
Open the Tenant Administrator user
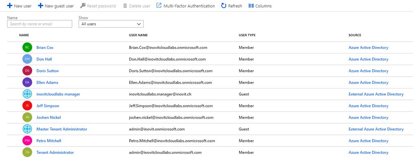(55, 153)
